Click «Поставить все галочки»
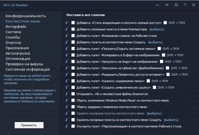This screenshot has width=199, height=135. coord(86,15)
